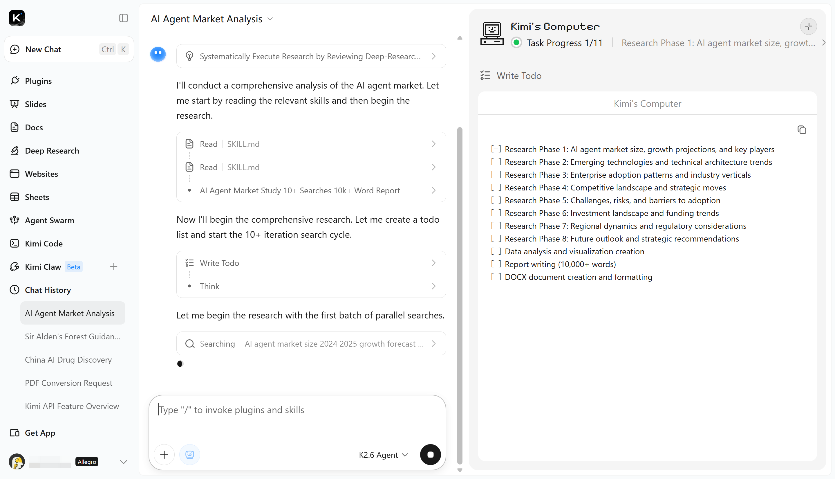Image resolution: width=835 pixels, height=479 pixels.
Task: Start a New Chat
Action: 69,49
